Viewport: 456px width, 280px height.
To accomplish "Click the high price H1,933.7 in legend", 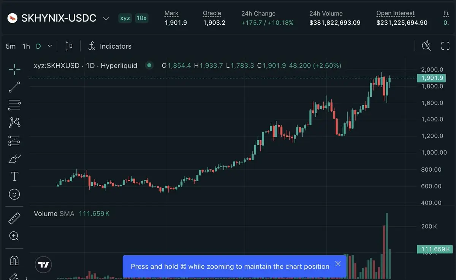I will click(208, 65).
